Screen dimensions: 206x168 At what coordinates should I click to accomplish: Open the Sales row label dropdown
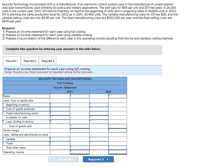tap(26, 96)
